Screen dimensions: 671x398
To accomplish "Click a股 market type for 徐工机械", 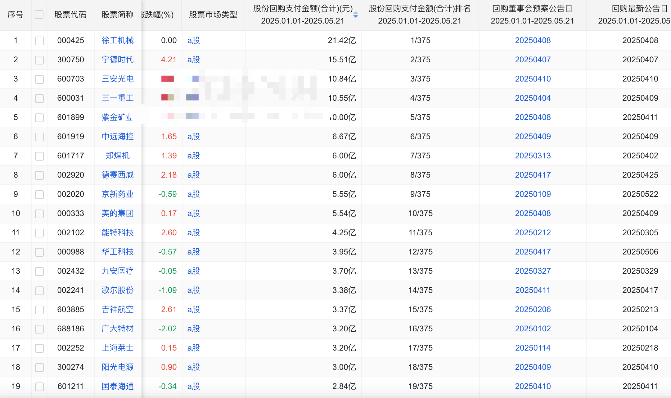I will click(x=193, y=40).
